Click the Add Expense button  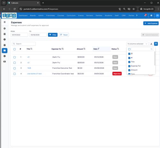pyautogui.click(x=151, y=23)
